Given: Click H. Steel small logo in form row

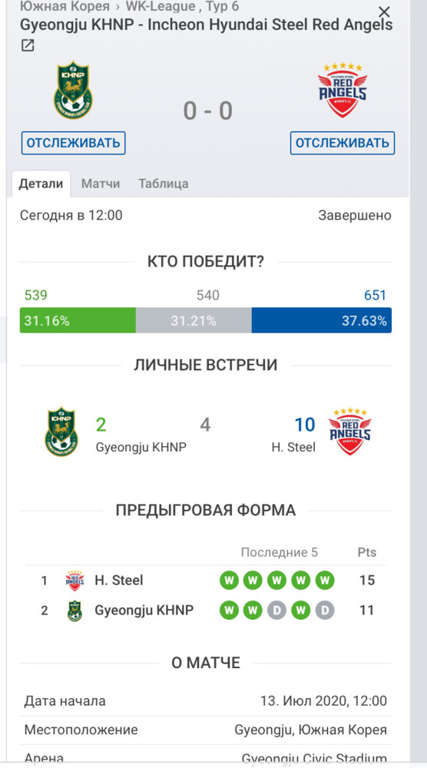Looking at the screenshot, I should tap(74, 581).
